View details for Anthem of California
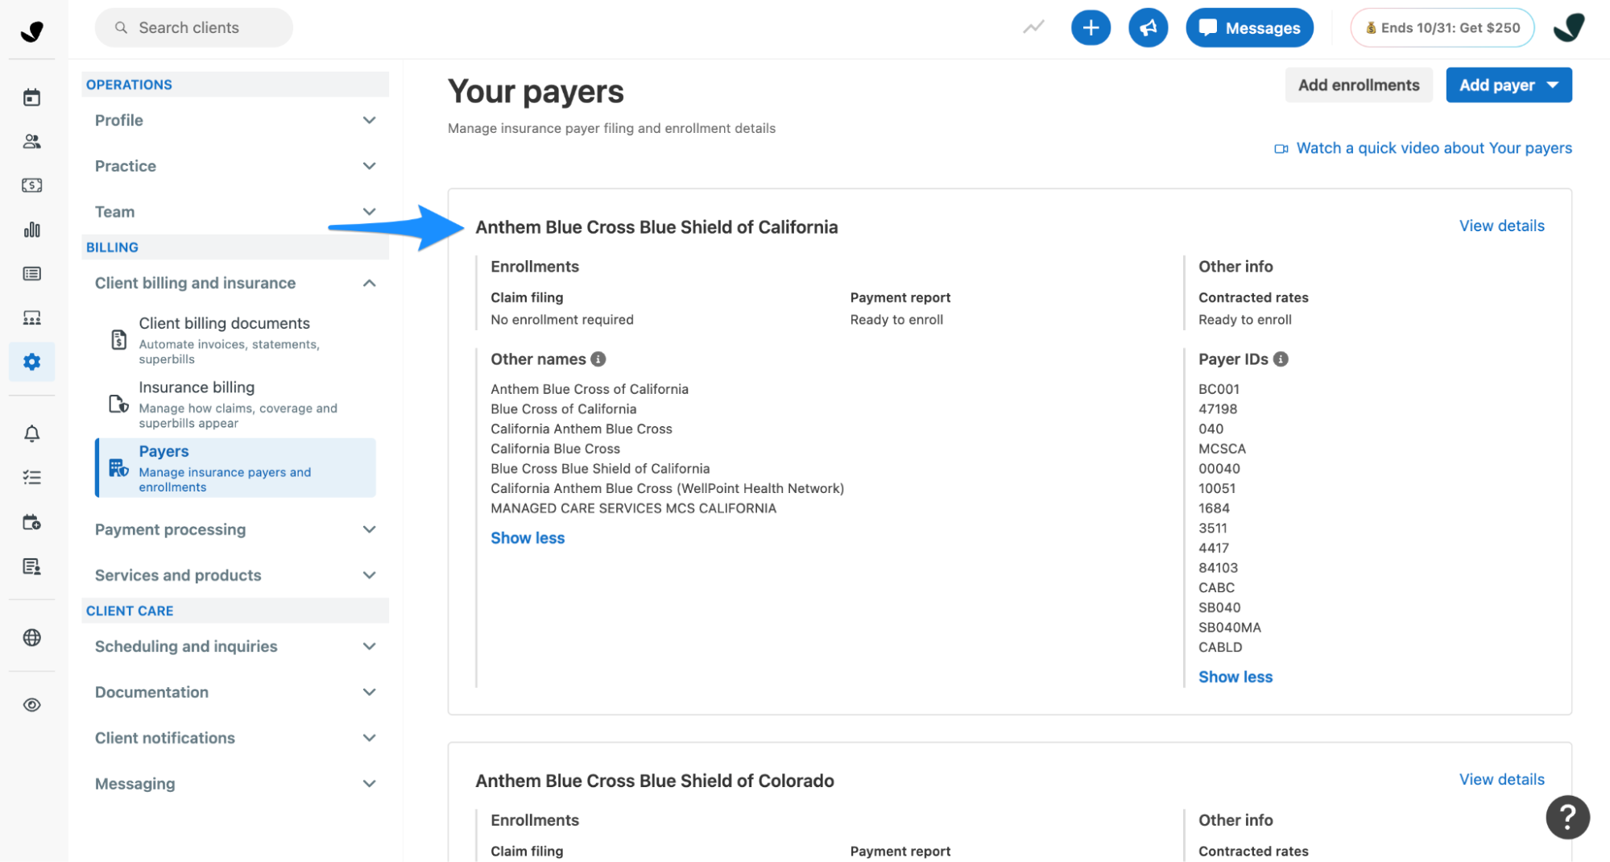The width and height of the screenshot is (1610, 862). pos(1501,226)
